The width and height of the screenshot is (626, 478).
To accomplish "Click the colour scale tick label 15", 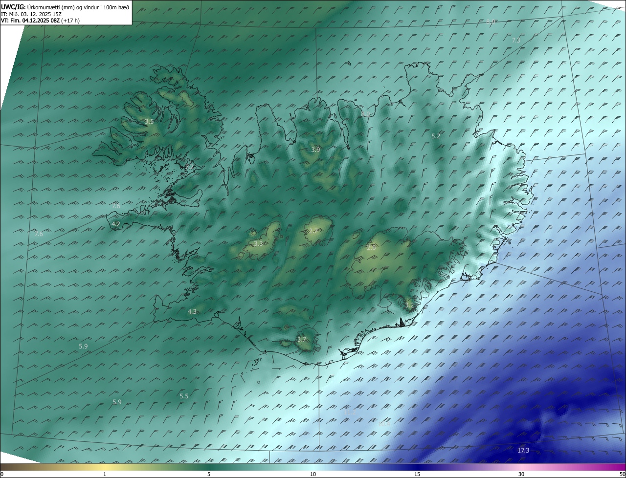I will point(417,474).
